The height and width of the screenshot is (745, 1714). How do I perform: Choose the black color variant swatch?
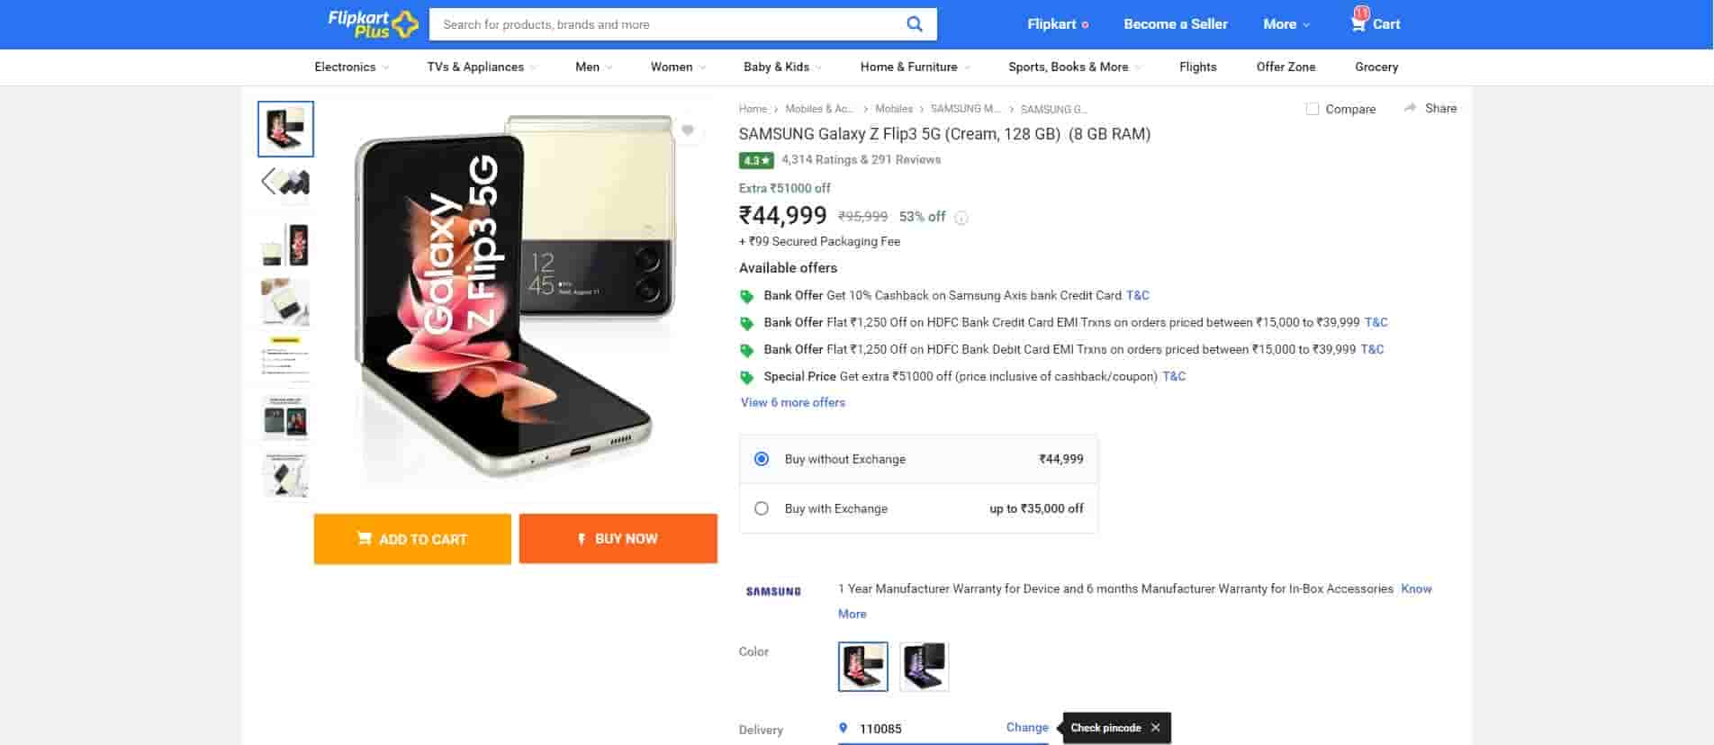click(924, 667)
